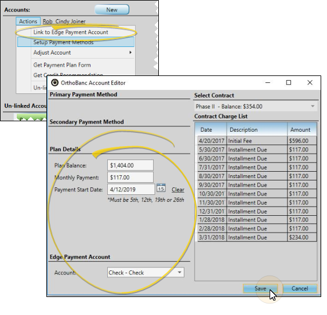Select the 3/31/2018 date cell
This screenshot has height=315, width=327.
pyautogui.click(x=212, y=237)
